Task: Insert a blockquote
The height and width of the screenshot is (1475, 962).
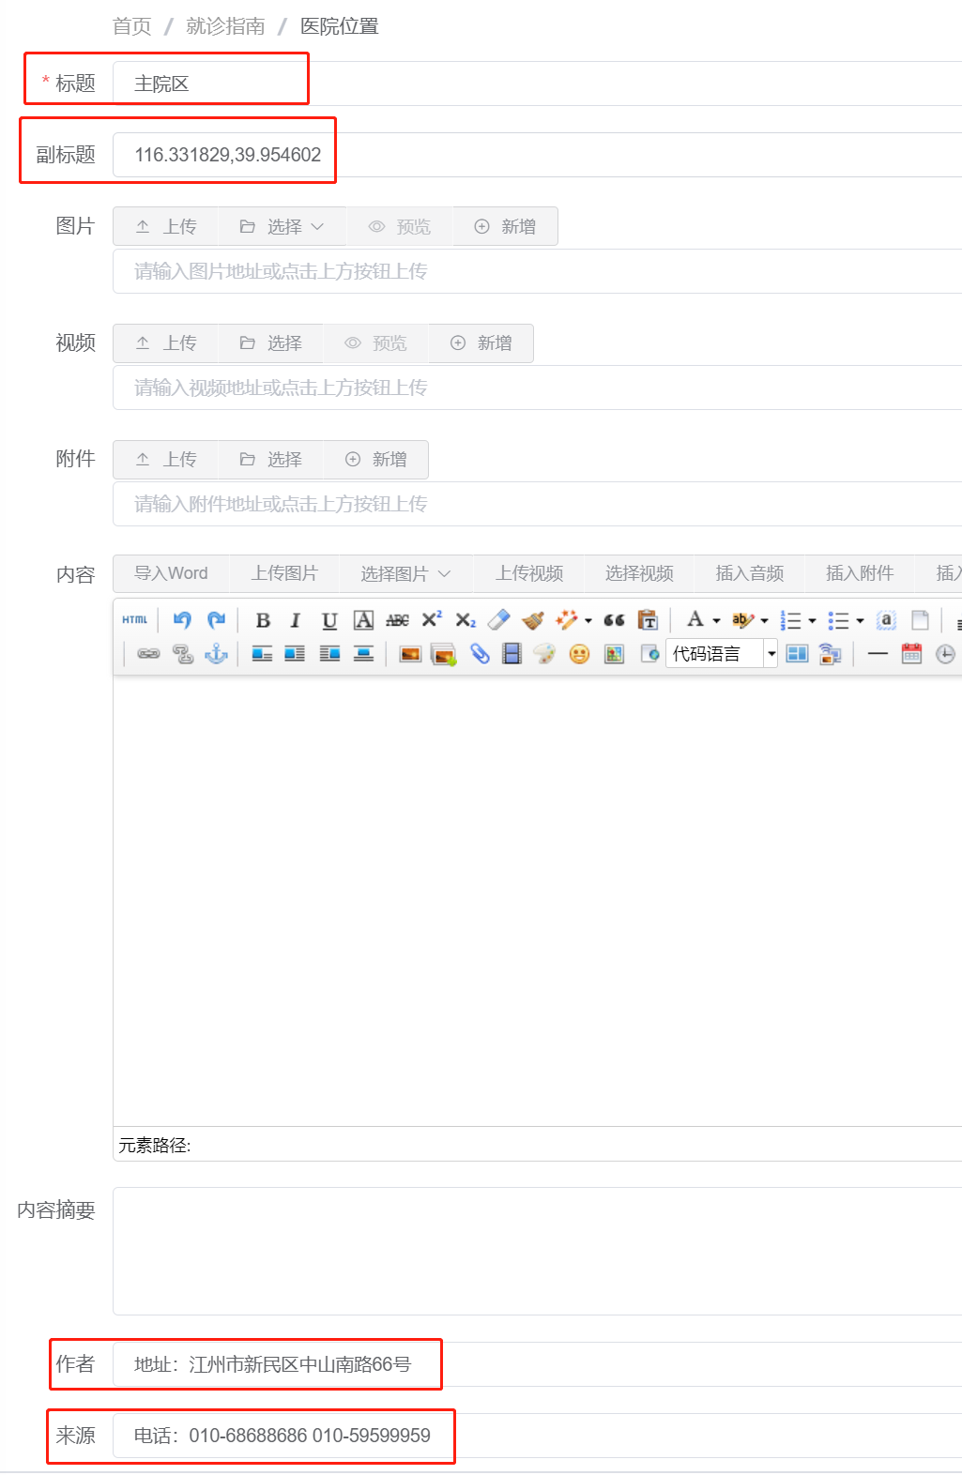Action: tap(615, 620)
